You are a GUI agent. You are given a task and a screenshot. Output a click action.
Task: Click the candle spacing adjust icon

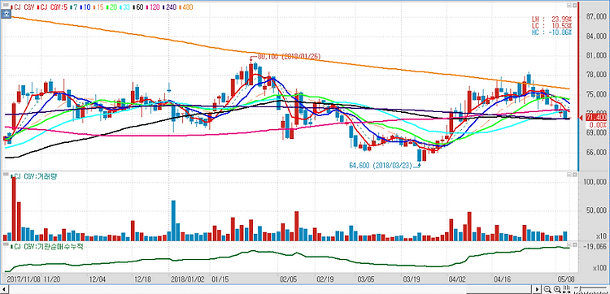[566, 289]
